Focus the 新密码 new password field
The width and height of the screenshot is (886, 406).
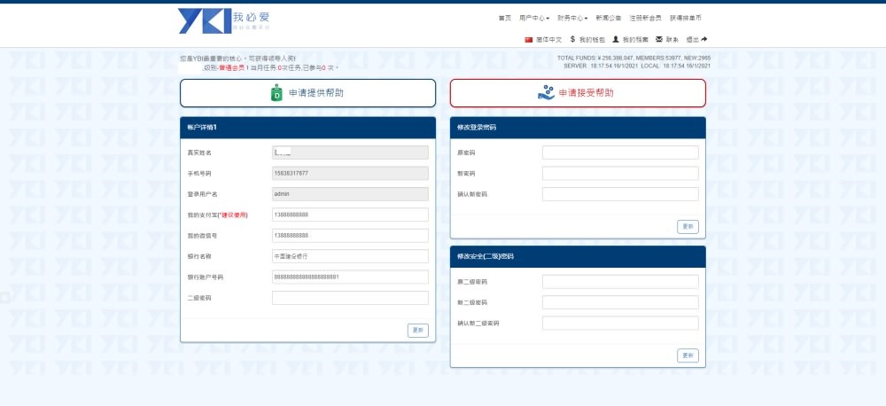point(620,174)
